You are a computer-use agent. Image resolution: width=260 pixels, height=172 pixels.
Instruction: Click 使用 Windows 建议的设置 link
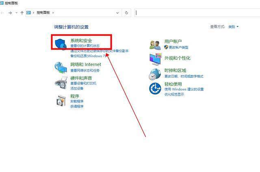184,89
